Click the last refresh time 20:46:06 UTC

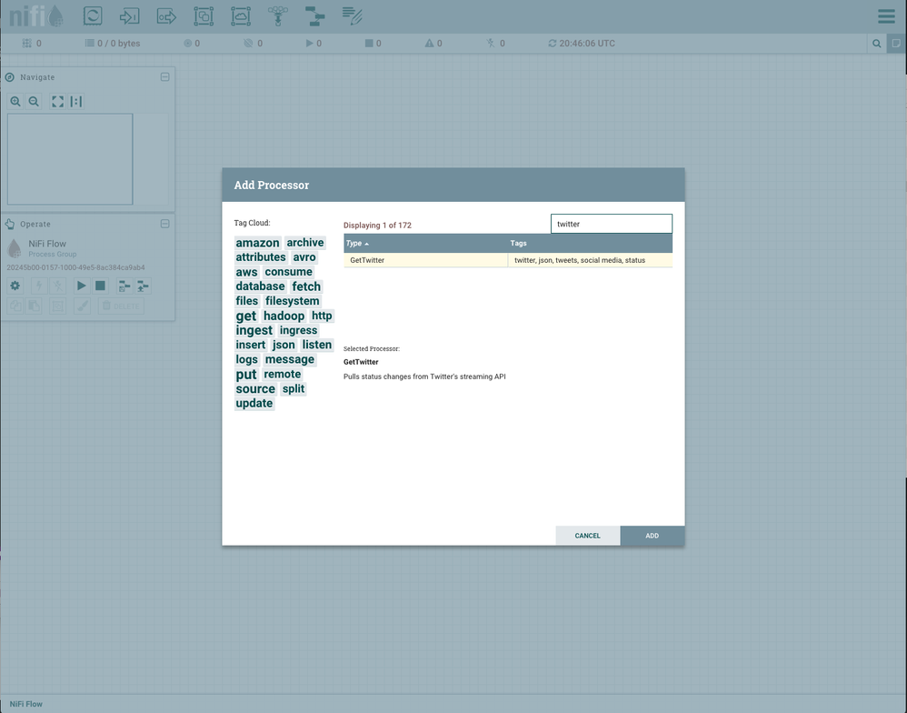click(586, 44)
